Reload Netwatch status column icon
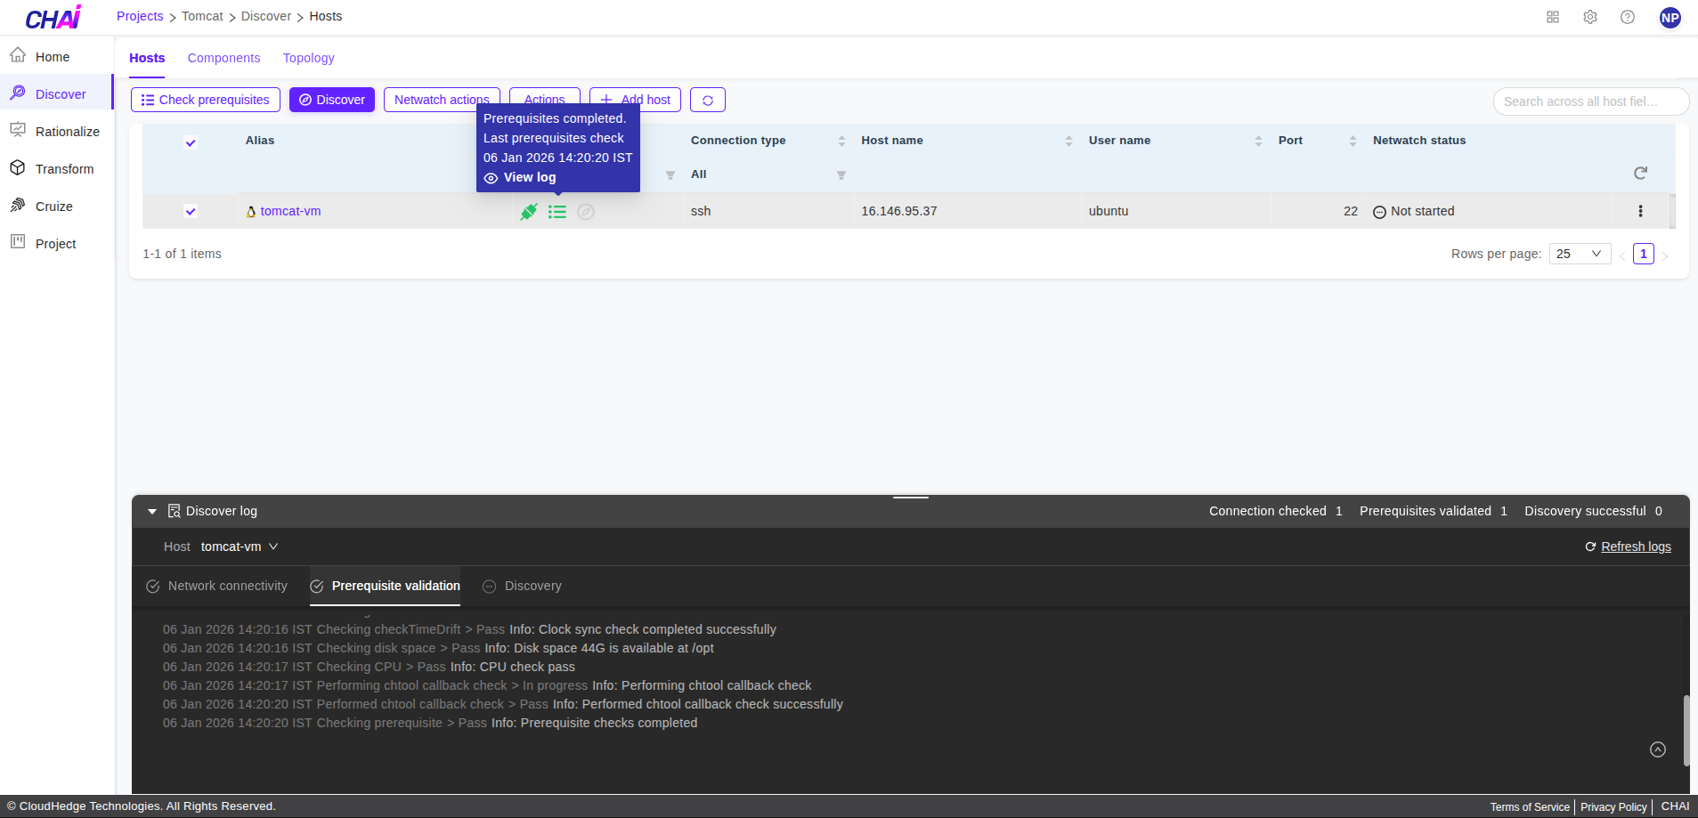Viewport: 1698px width, 818px height. 1640,173
